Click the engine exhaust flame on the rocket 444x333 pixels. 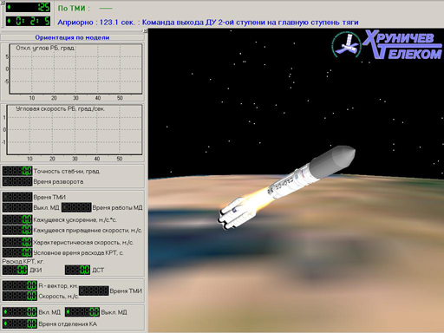pos(258,198)
